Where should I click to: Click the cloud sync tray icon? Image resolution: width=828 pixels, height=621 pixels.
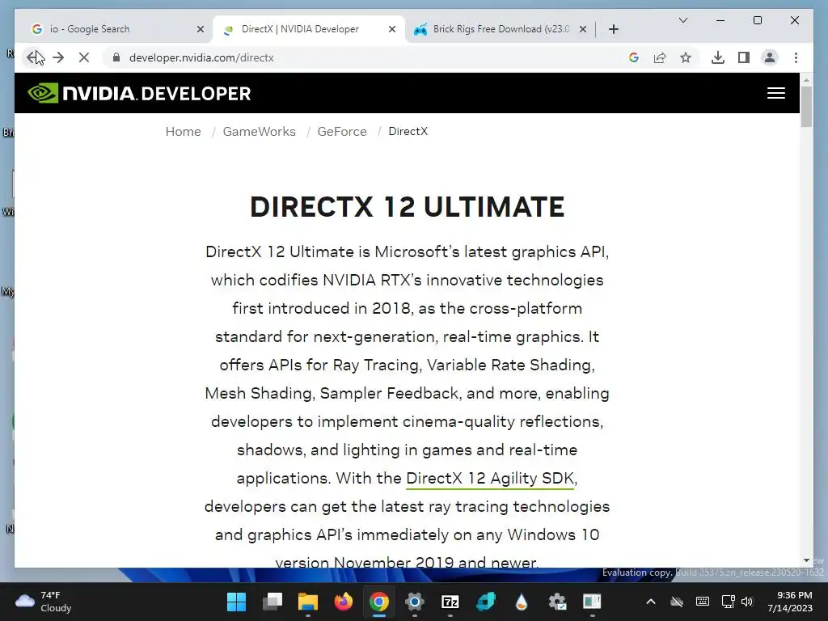677,602
